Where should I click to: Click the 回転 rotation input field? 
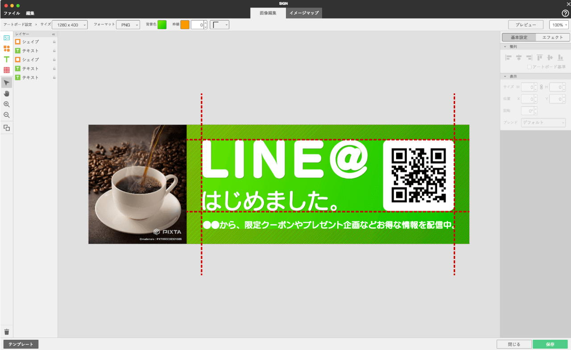click(x=528, y=111)
